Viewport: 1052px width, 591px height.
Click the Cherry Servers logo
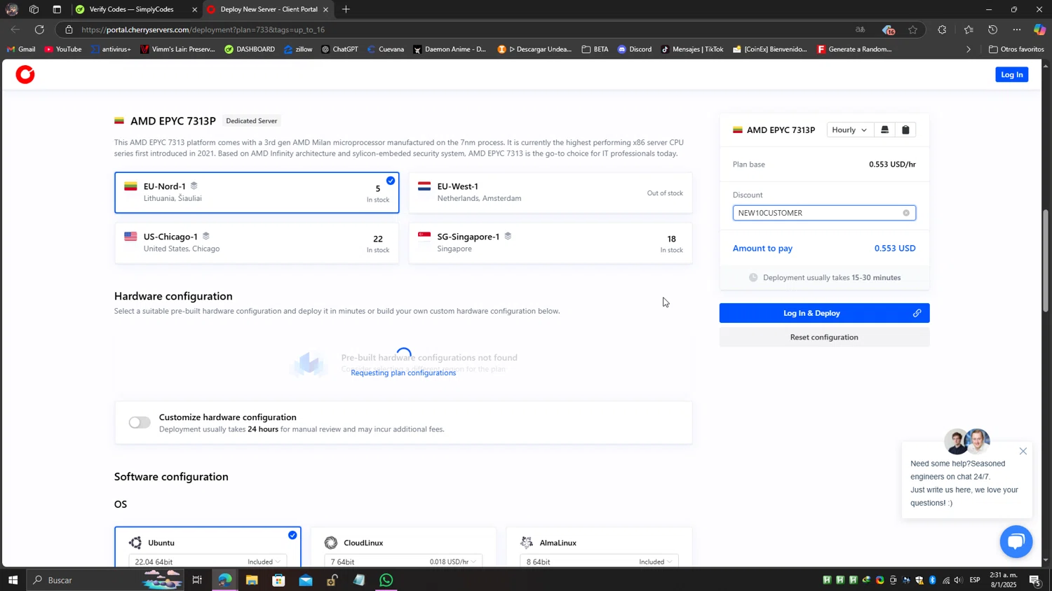[x=25, y=74]
